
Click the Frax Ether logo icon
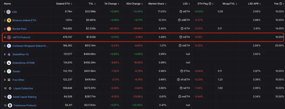click(x=9, y=80)
